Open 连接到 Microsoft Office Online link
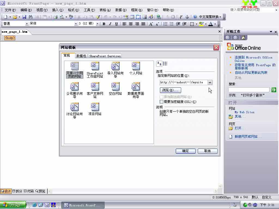The width and height of the screenshot is (279, 209). click(253, 59)
